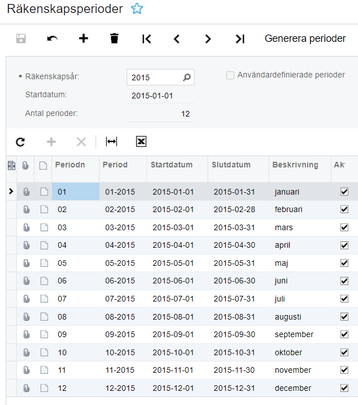Screen dimensions: 358x405
Task: Sort by Startdatum column header
Action: (x=177, y=169)
